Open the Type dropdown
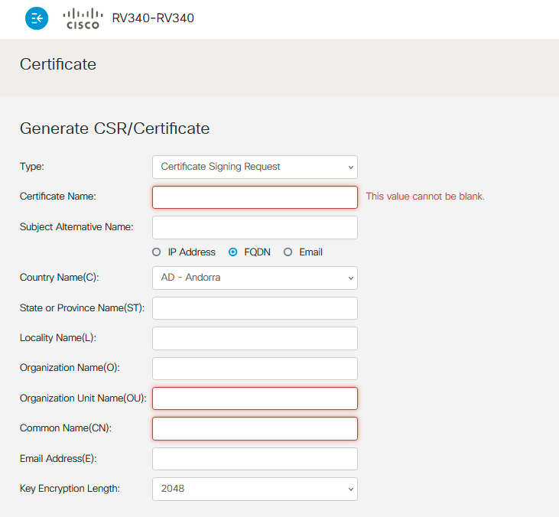559x517 pixels. pos(255,167)
